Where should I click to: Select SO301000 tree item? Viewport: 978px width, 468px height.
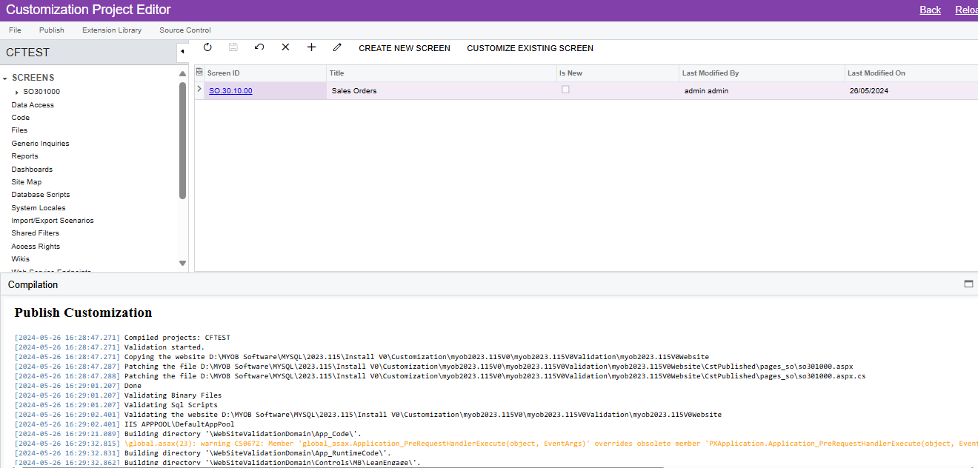(x=41, y=92)
